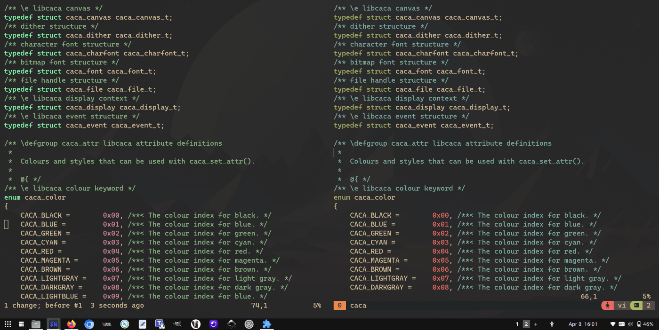Click the blue puzzle-piece taskbar icon
659x330 pixels.
(266, 324)
